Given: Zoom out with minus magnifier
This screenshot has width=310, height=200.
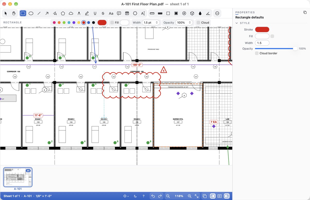Looking at the screenshot, I should click(x=168, y=196).
